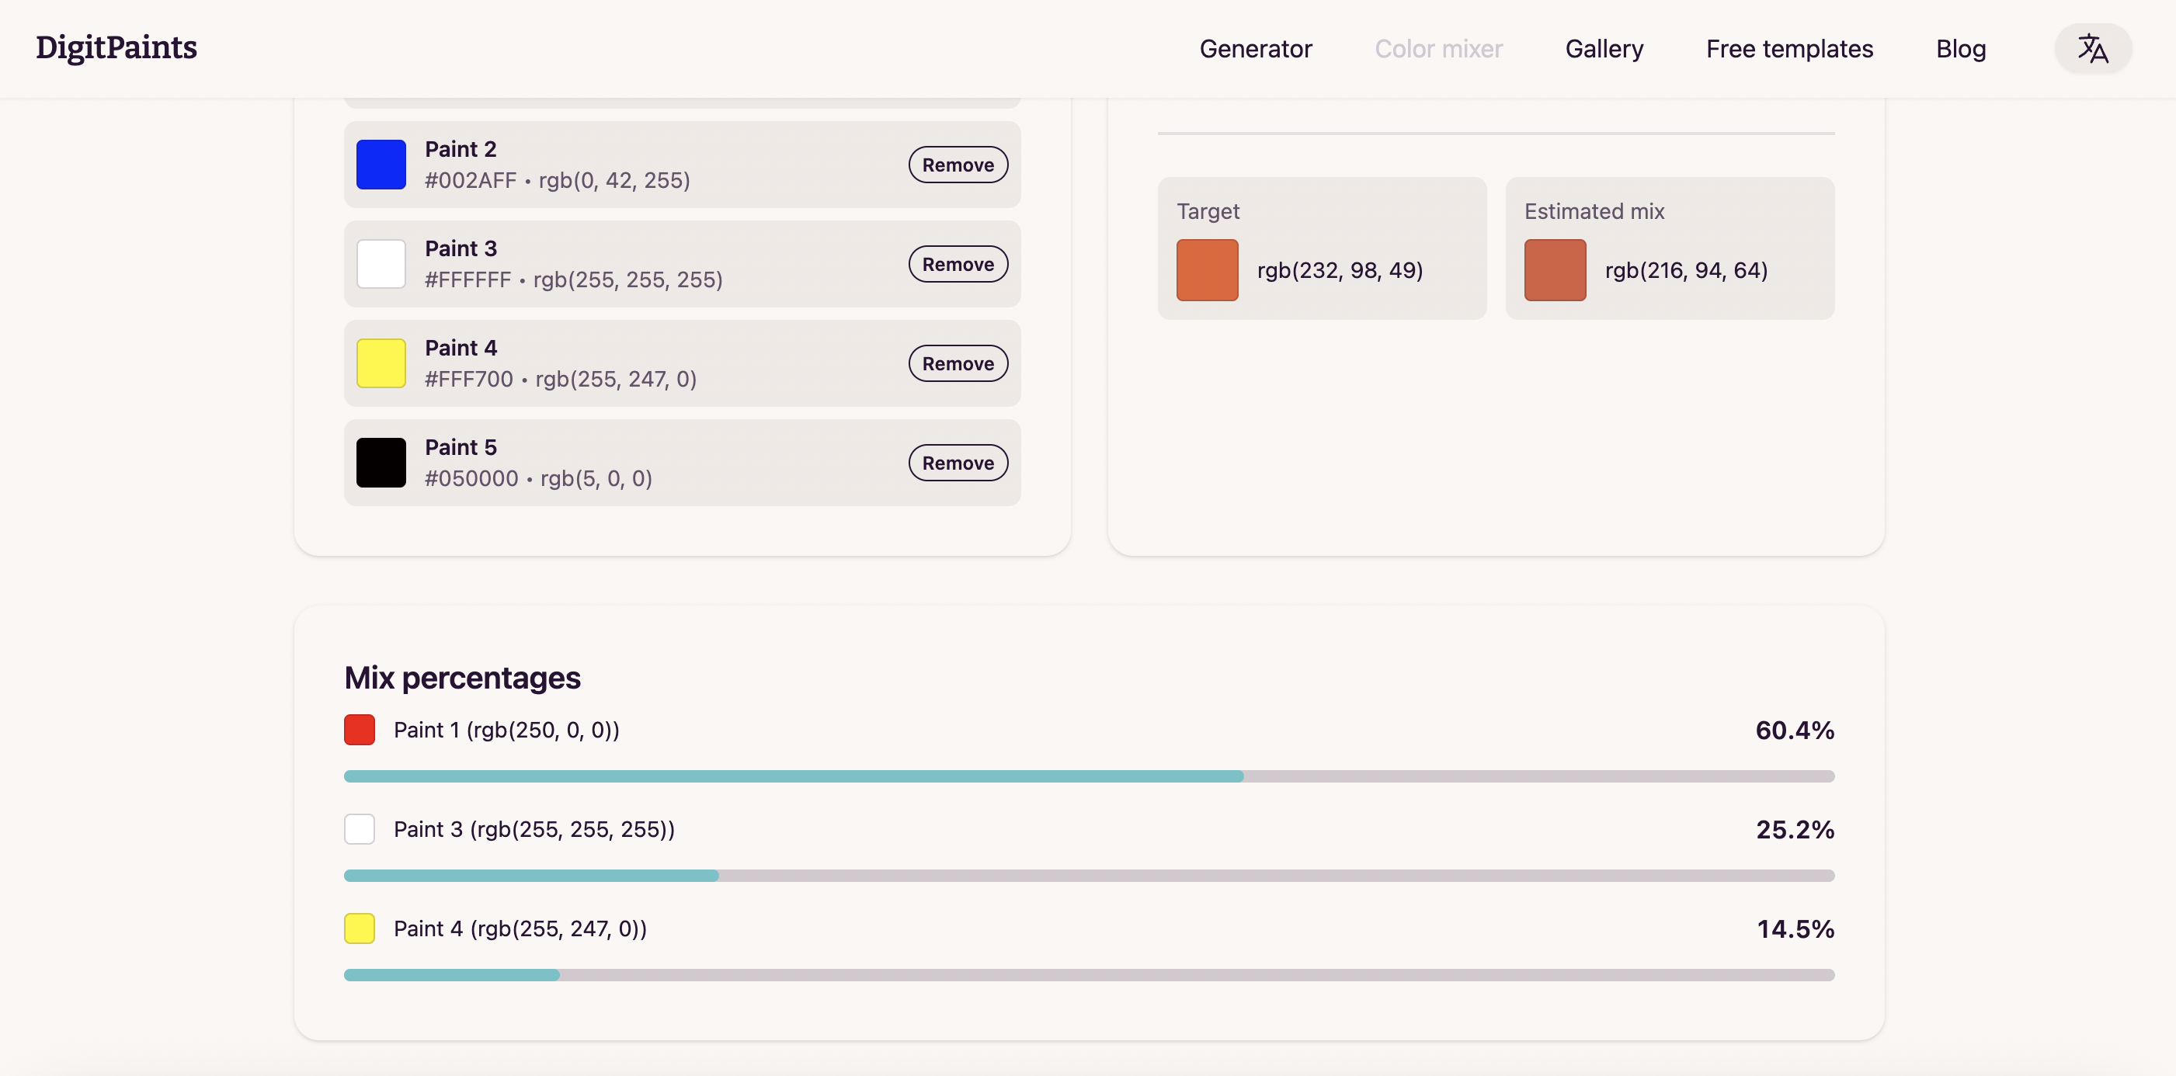Image resolution: width=2176 pixels, height=1076 pixels.
Task: Navigate to the Generator page
Action: [1255, 48]
